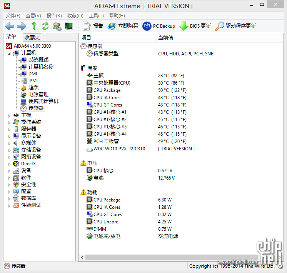Viewport: 287px width, 273px height.
Task: Select the CPU 核心 voltage row
Action: (x=181, y=171)
